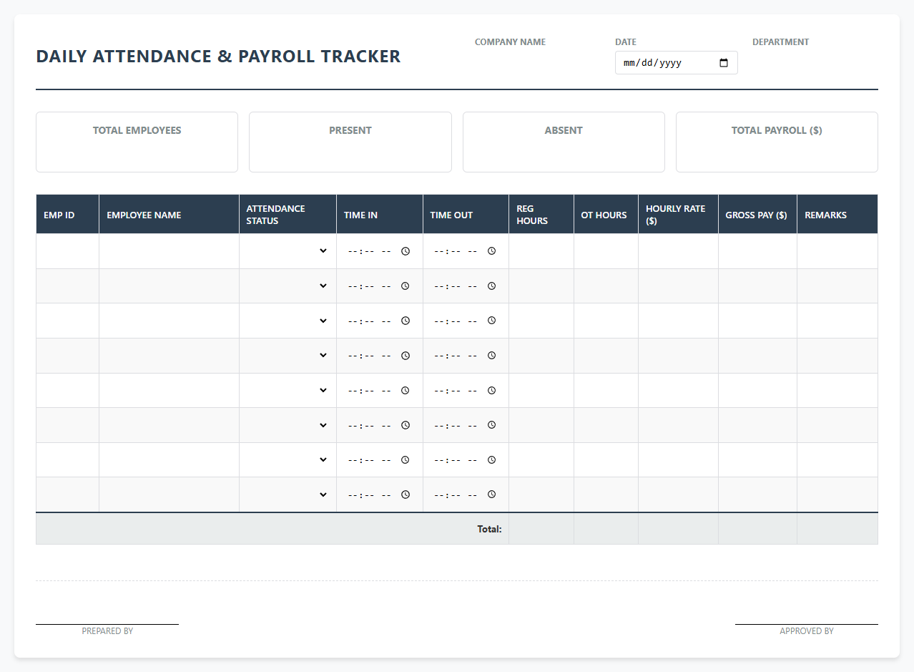Click the OT Hours cell in Total row
Viewport: 914px width, 672px height.
pyautogui.click(x=606, y=529)
